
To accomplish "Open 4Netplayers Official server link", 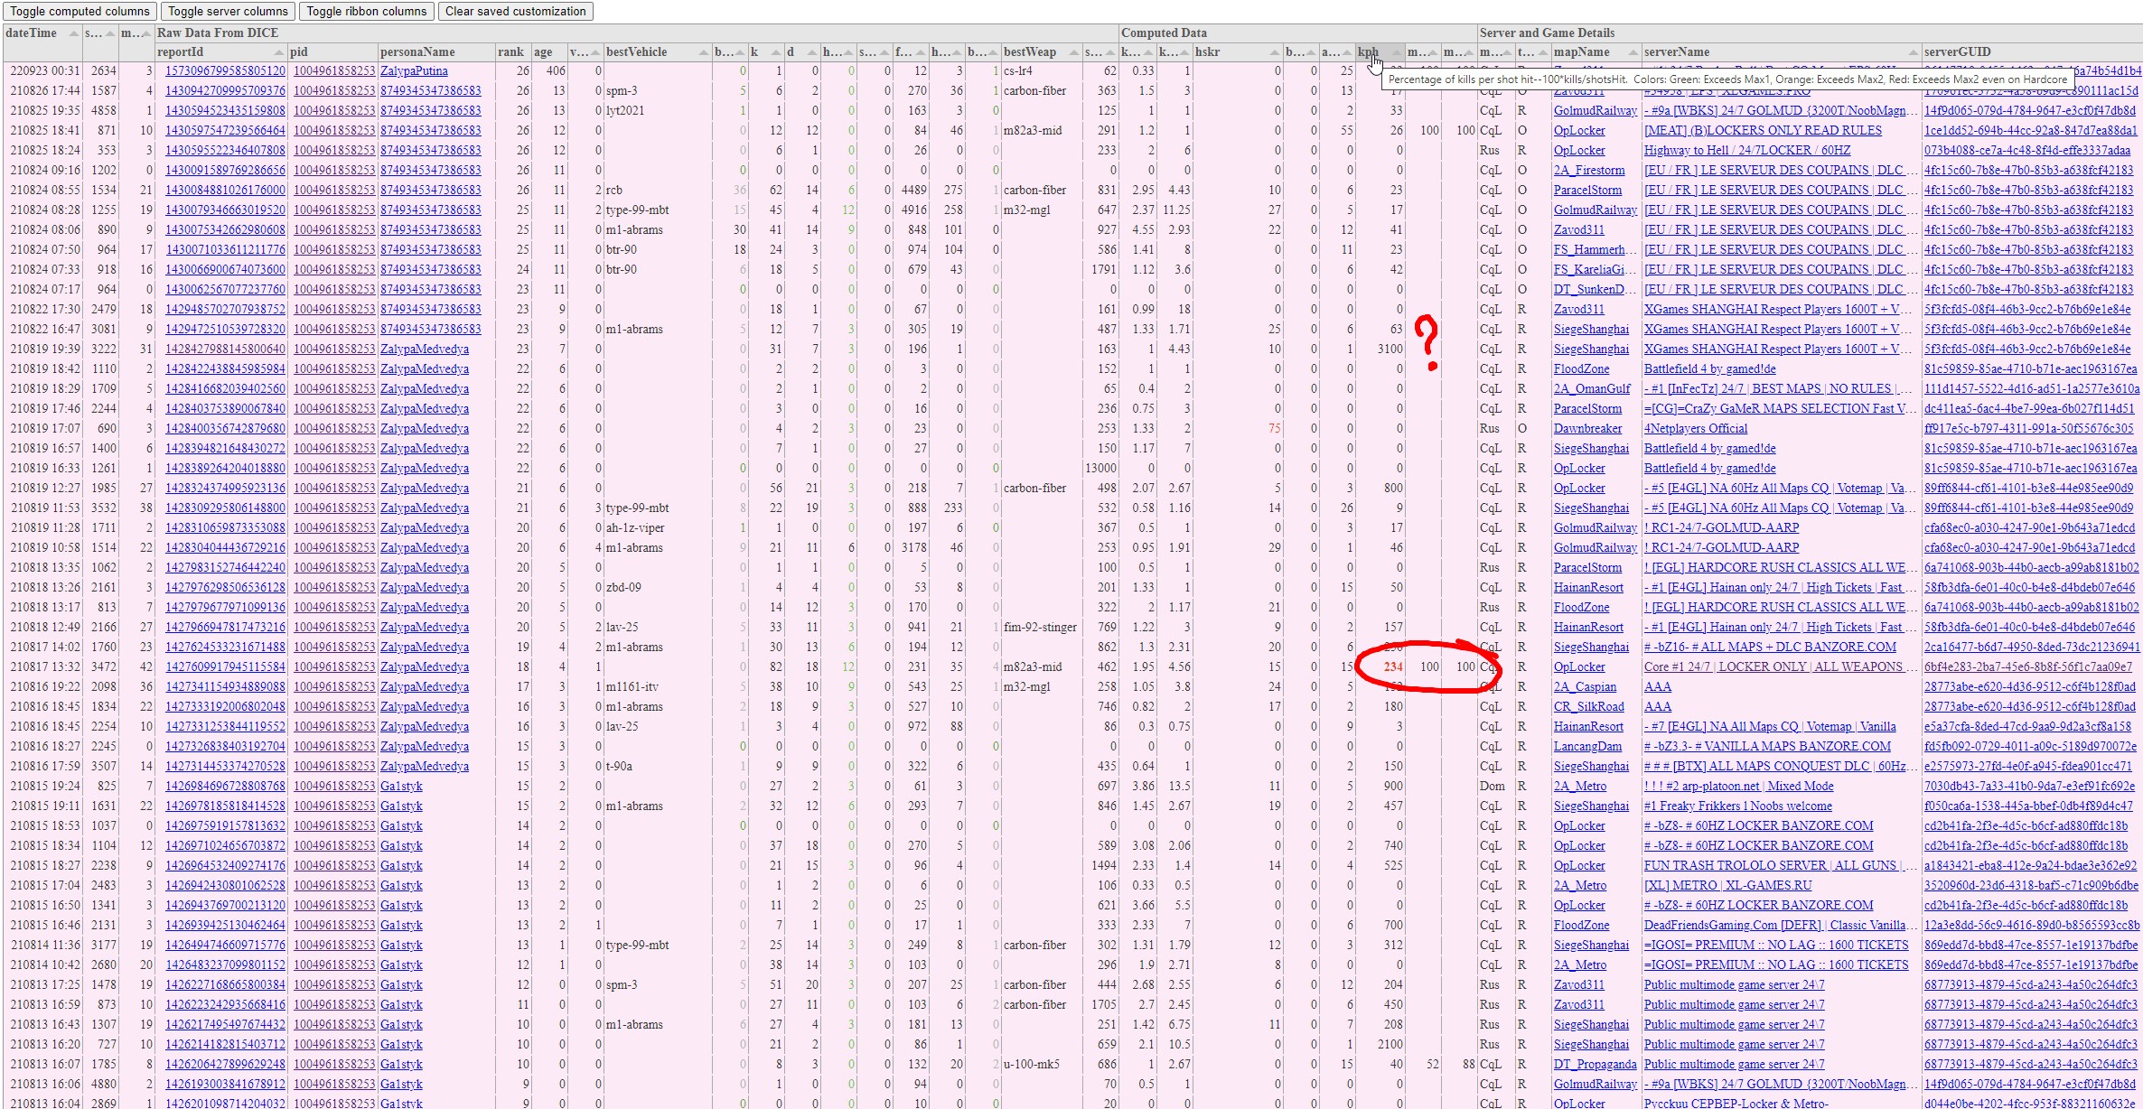I will click(1695, 429).
